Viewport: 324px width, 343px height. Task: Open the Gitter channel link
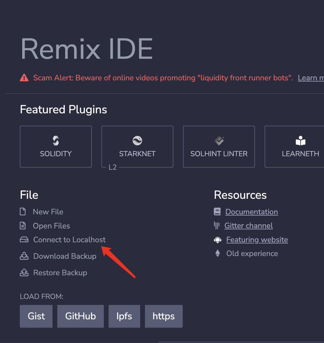click(x=249, y=225)
